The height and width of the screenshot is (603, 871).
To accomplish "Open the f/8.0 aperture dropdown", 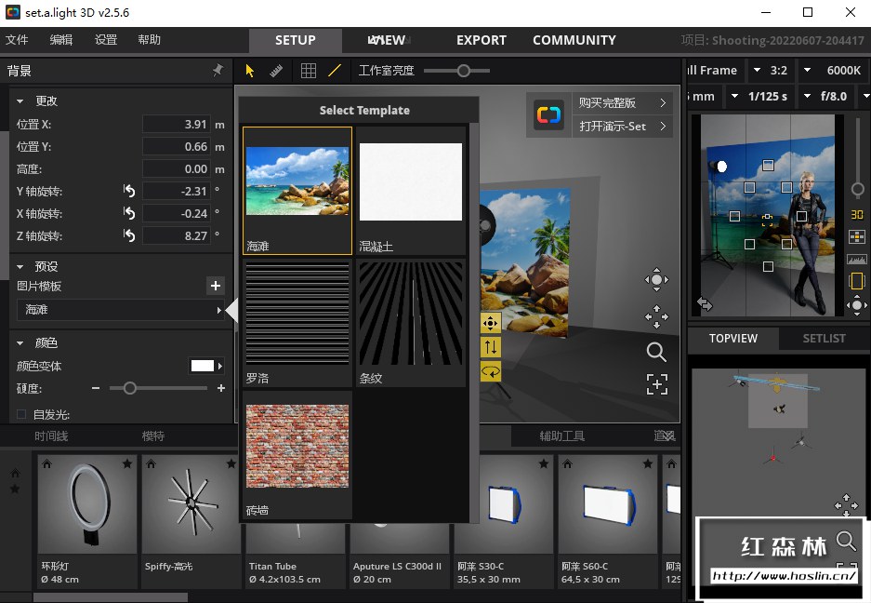I will point(827,96).
